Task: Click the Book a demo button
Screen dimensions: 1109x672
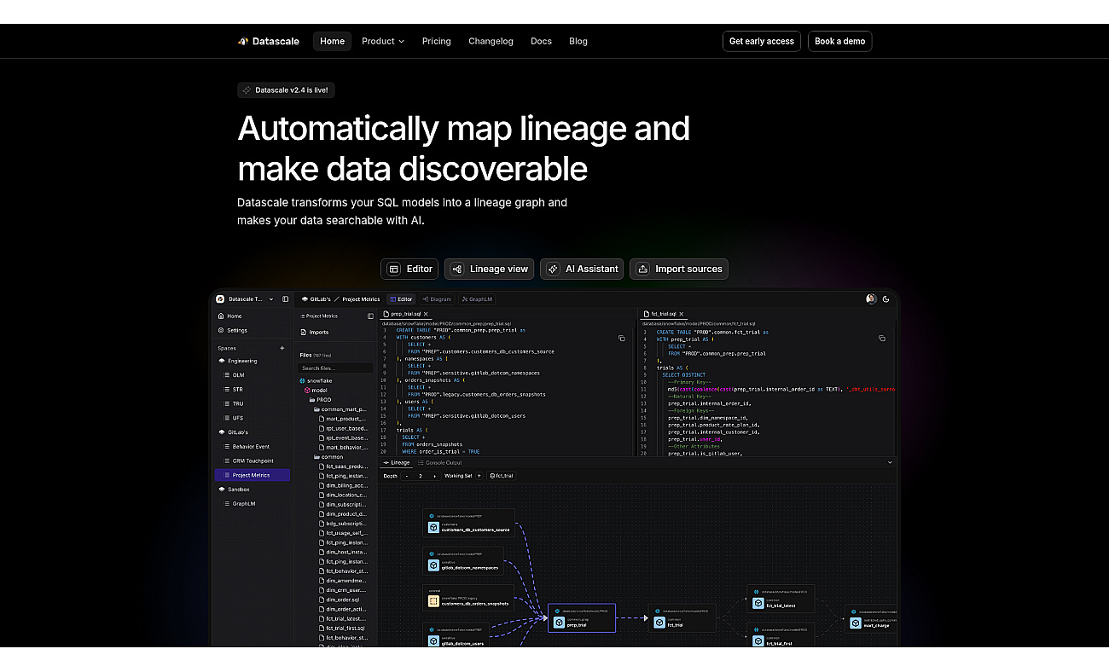Action: [839, 41]
